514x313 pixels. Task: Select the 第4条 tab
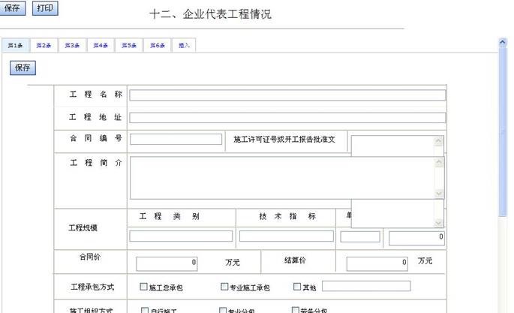101,46
